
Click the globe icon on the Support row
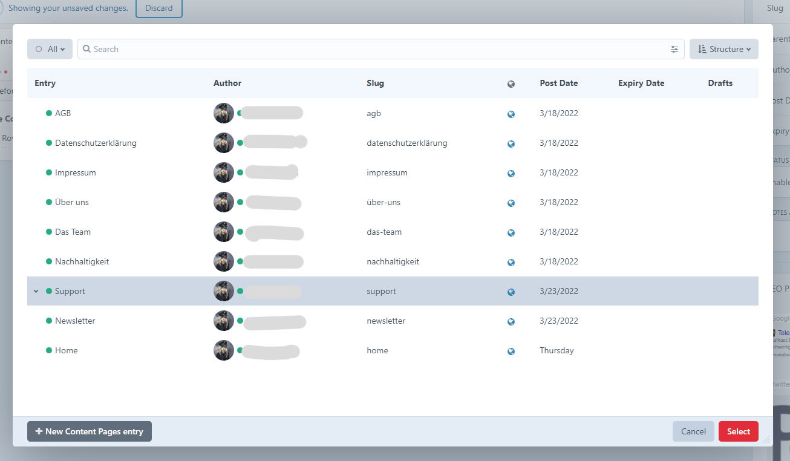[x=511, y=292]
